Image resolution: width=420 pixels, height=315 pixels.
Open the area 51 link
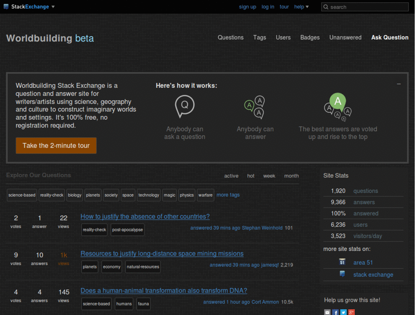point(363,262)
